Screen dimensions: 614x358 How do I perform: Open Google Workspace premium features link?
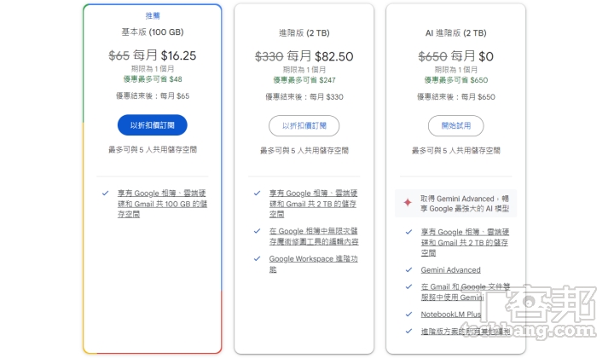tap(313, 263)
